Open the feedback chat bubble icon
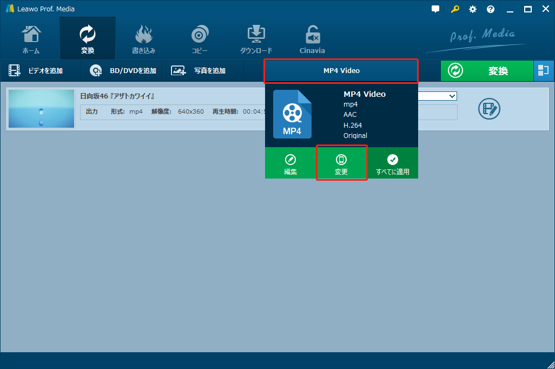 click(x=435, y=9)
